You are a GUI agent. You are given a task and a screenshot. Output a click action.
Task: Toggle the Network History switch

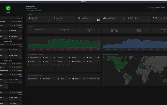[98, 20]
